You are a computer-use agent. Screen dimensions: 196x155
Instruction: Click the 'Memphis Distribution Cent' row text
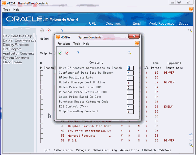coord(89,126)
